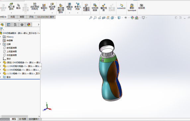Click the 爆炸视图 (Exploded View) icon
This screenshot has height=121, width=190.
[103, 7]
